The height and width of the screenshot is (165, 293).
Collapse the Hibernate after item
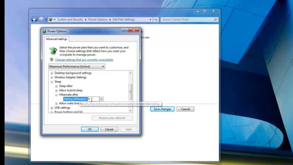(56, 95)
